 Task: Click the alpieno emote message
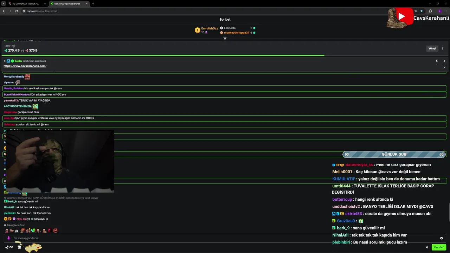(x=12, y=83)
